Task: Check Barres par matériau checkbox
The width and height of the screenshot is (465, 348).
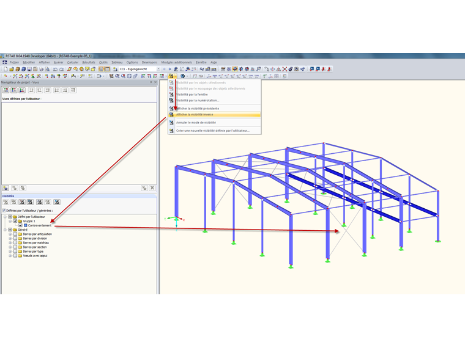Action: 15,242
